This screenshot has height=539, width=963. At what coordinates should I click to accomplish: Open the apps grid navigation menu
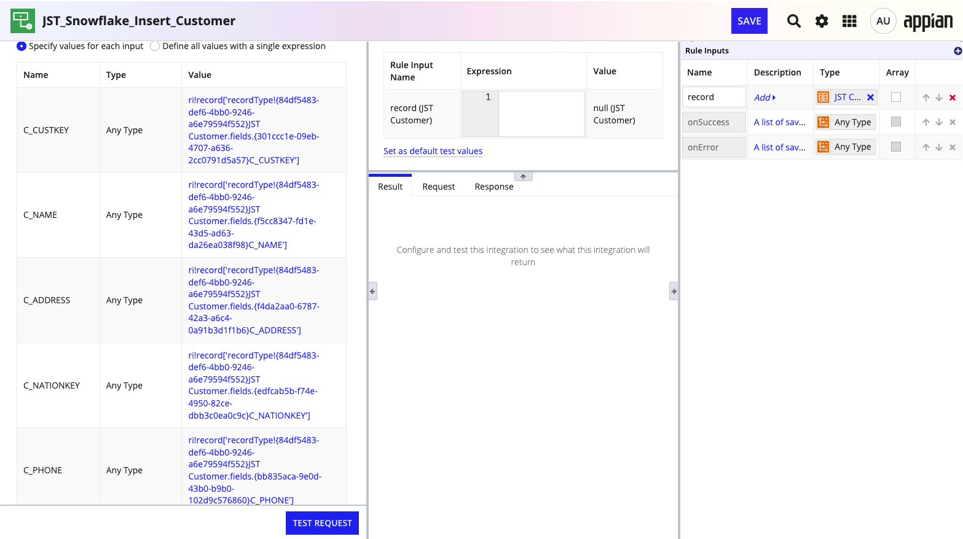849,21
